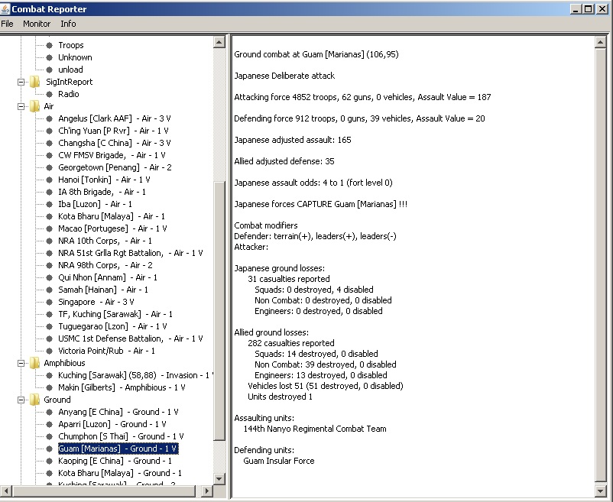This screenshot has height=502, width=613.
Task: Open Kota Bharu [Malaya] ground report
Action: click(x=120, y=473)
